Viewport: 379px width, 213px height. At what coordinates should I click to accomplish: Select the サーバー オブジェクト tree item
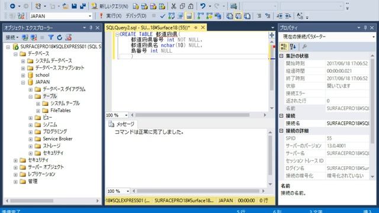(x=46, y=167)
